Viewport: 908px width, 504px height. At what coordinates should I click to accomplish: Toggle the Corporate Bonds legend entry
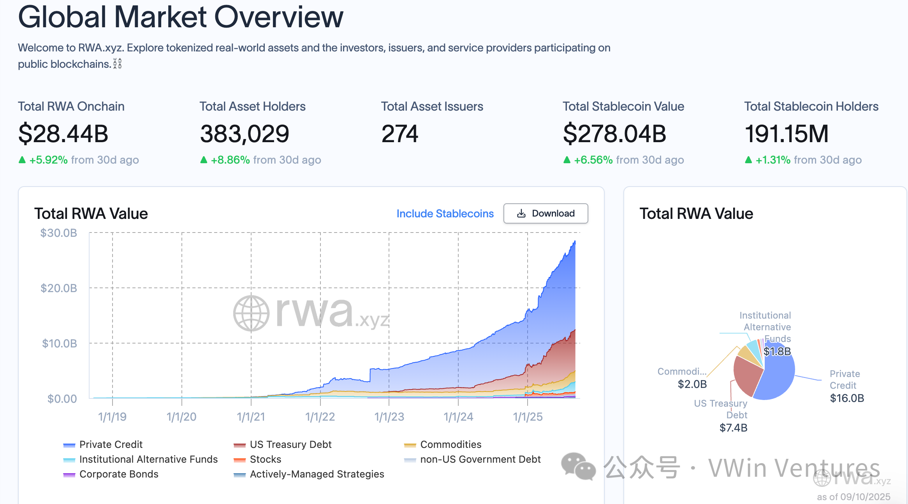tap(118, 474)
